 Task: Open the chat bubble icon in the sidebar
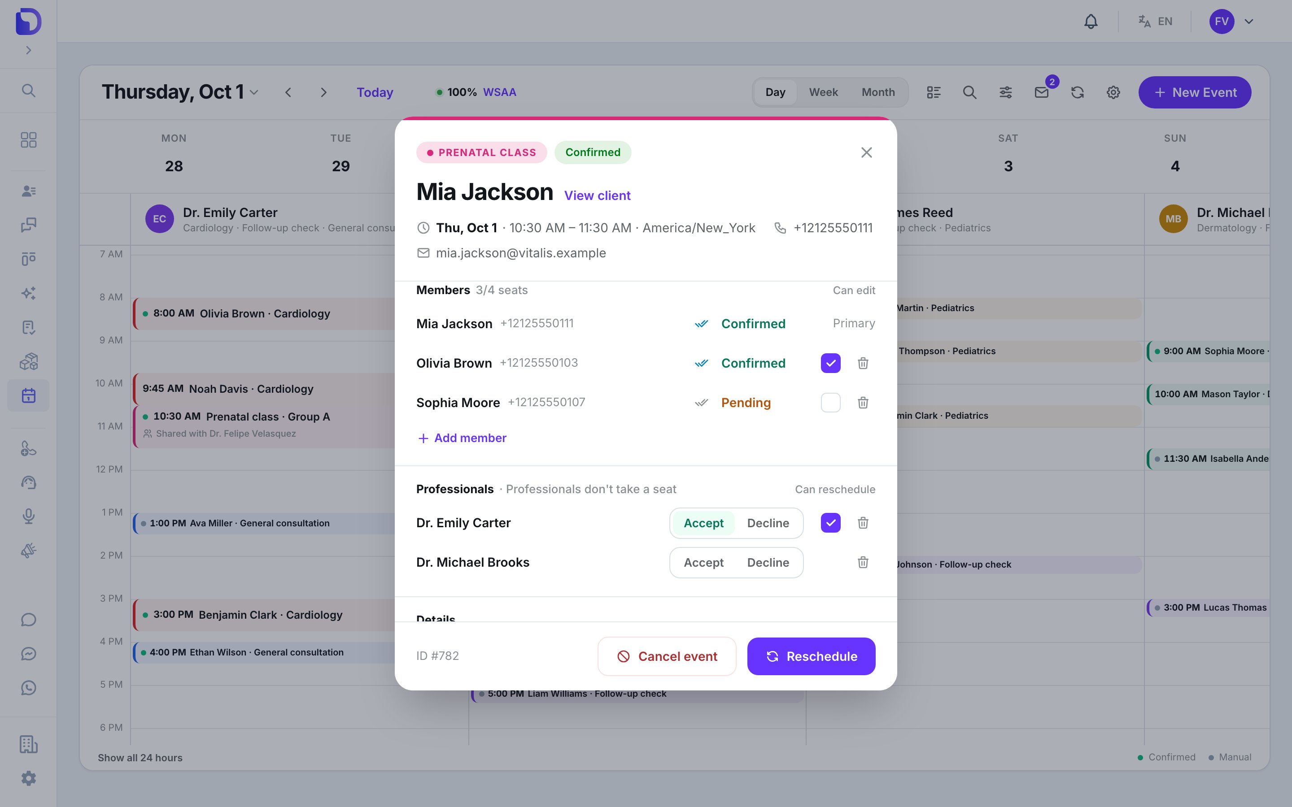tap(28, 620)
